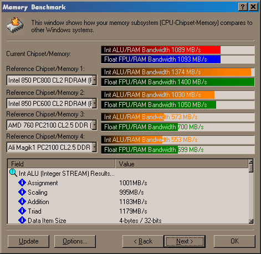Click the blue Float FPU/RAM Bandwidth 1093 MB/s bar
This screenshot has height=254, width=261.
(178, 59)
